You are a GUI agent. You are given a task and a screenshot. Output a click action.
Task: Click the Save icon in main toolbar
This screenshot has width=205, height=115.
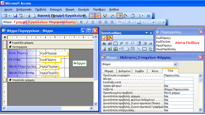coord(15,16)
